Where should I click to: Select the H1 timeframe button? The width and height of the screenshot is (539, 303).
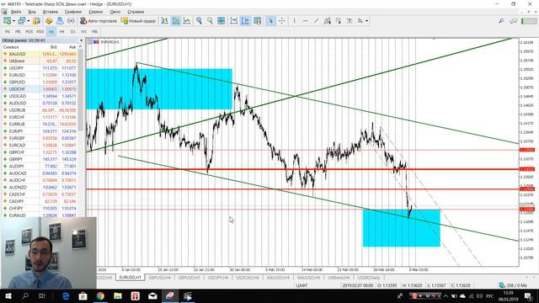(x=51, y=32)
